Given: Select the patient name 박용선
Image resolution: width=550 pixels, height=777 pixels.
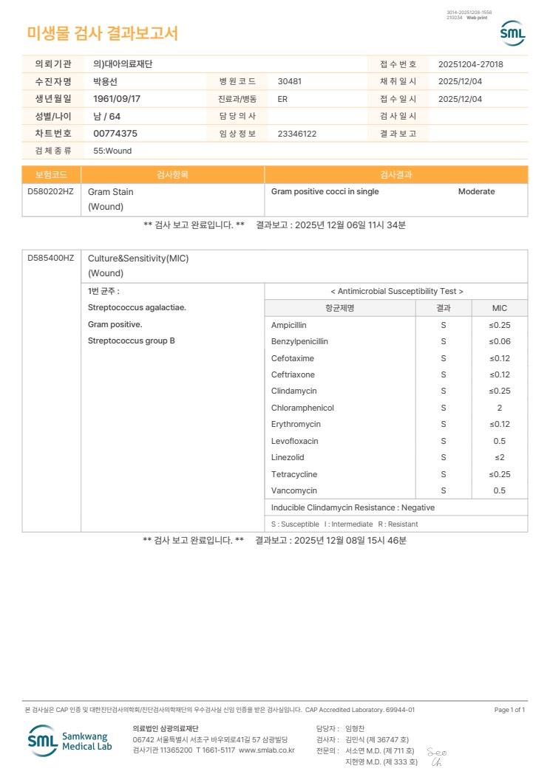Looking at the screenshot, I should tap(105, 81).
